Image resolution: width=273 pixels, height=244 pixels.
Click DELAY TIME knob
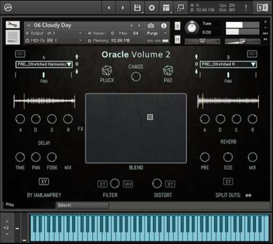click(20, 157)
